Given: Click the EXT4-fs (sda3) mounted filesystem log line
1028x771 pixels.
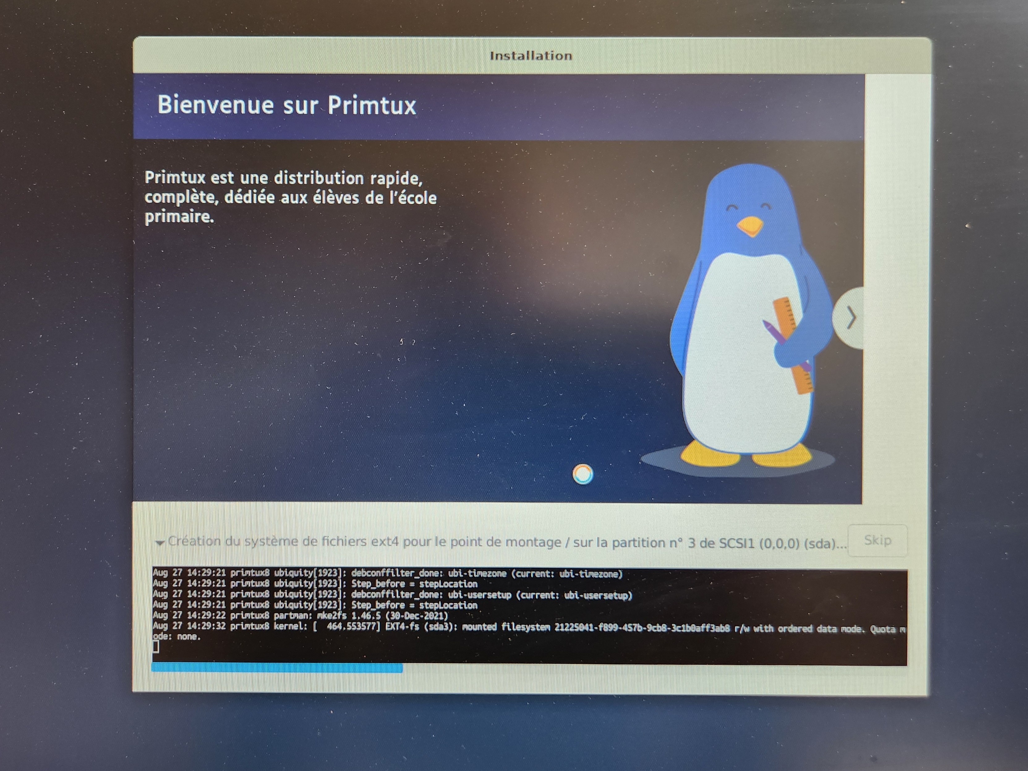Looking at the screenshot, I should pos(529,631).
